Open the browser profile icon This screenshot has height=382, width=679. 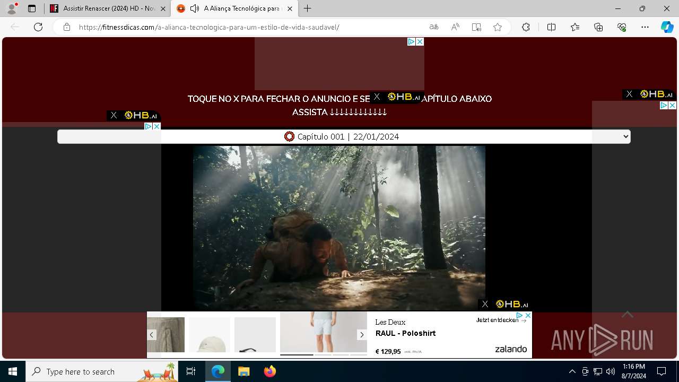(x=11, y=8)
